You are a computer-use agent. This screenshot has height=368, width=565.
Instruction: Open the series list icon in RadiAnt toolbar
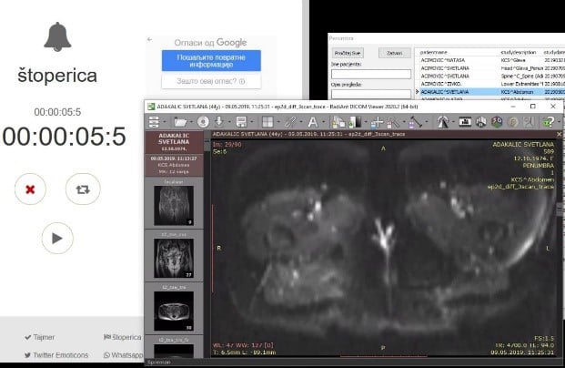click(x=154, y=122)
